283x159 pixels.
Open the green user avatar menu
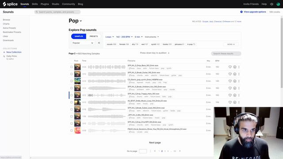point(278,4)
